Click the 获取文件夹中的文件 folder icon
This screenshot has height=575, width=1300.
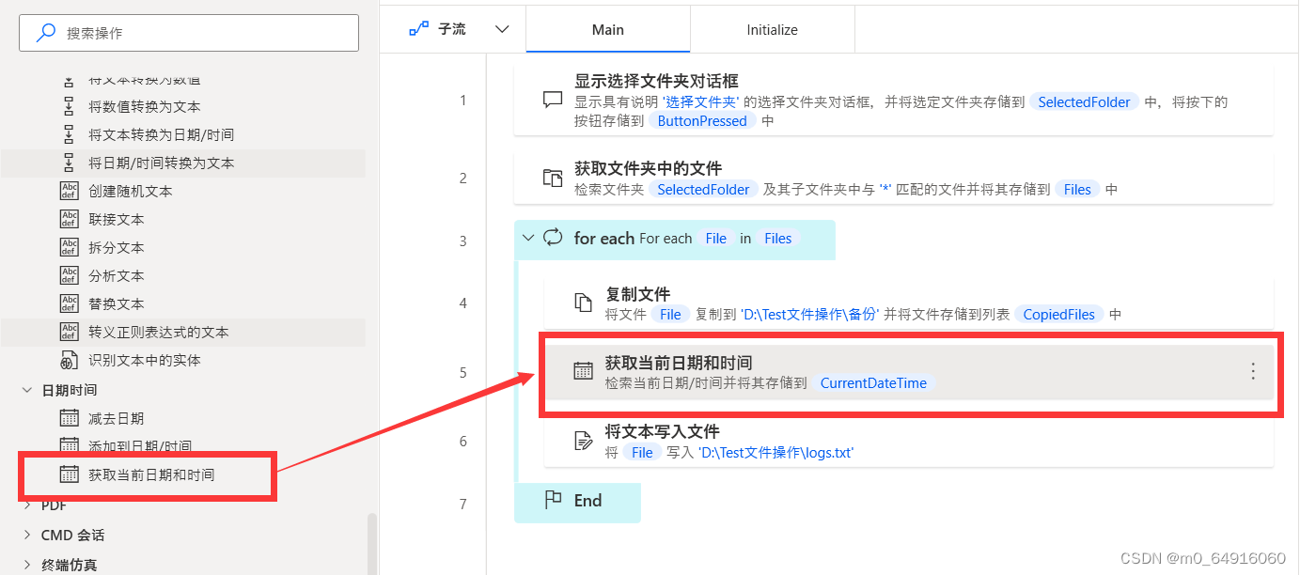[551, 179]
